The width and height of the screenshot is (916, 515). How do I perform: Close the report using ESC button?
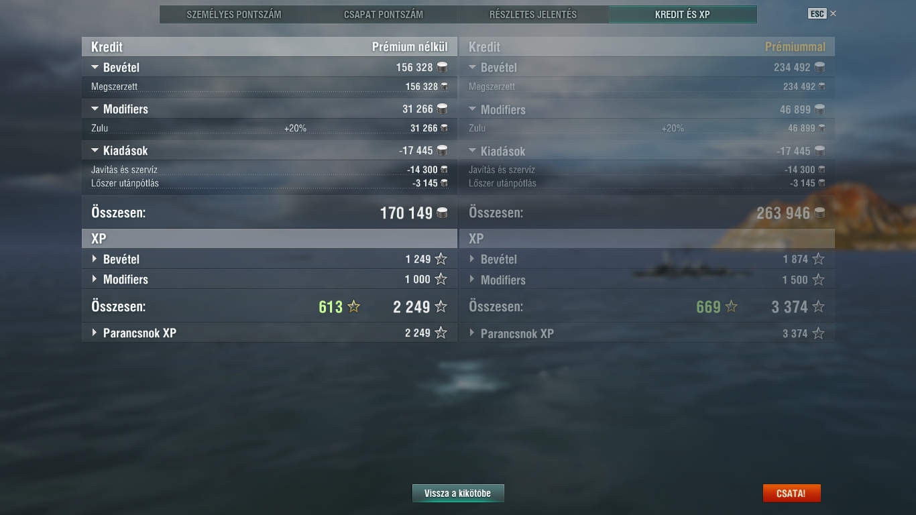(817, 13)
